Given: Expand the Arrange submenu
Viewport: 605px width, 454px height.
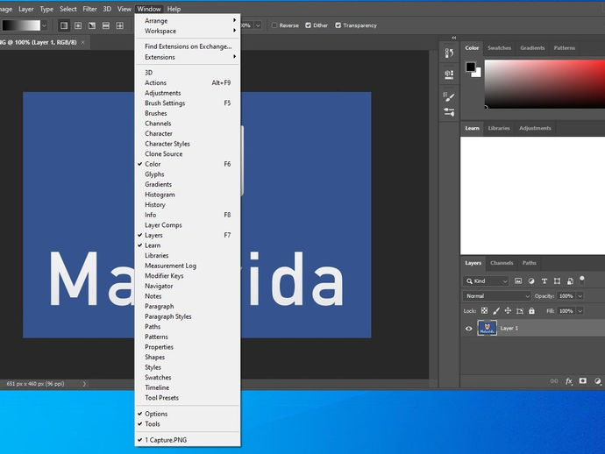Looking at the screenshot, I should click(188, 20).
